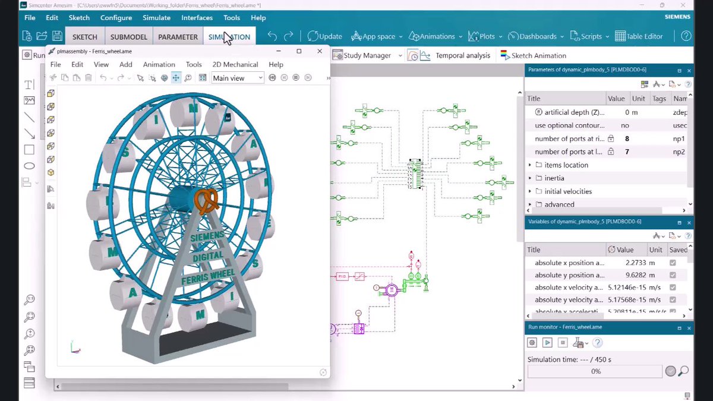Open the help question mark in top bar
Image resolution: width=713 pixels, height=401 pixels.
[x=686, y=36]
